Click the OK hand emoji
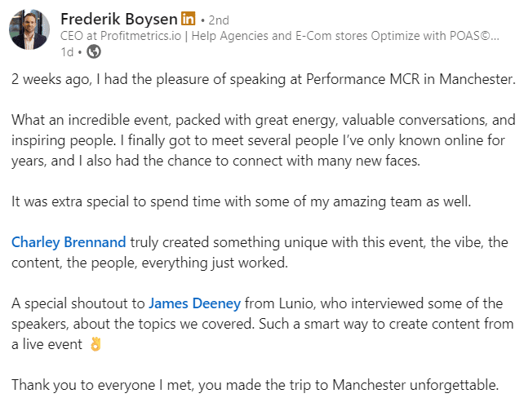 click(94, 344)
